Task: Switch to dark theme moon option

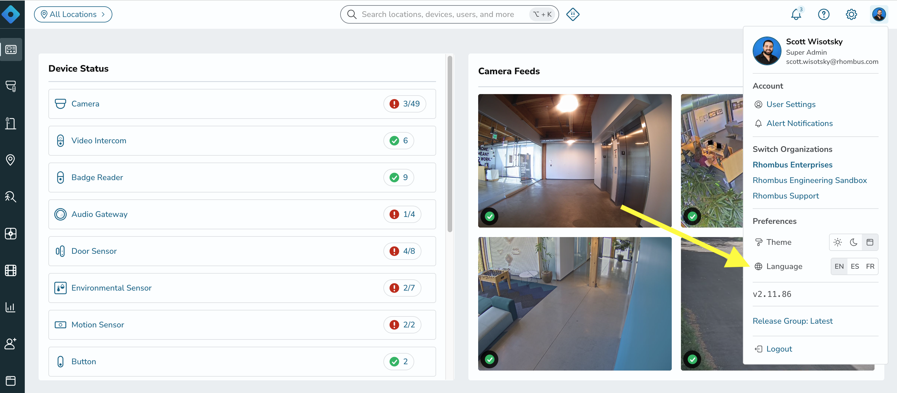Action: (854, 242)
